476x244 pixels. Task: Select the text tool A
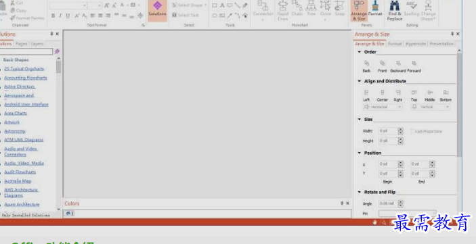point(222,5)
